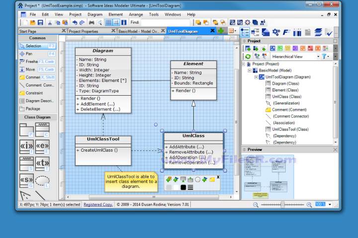Click the zoom slider handle
Image resolution: width=358 pixels, height=238 pixels.
pos(282,204)
